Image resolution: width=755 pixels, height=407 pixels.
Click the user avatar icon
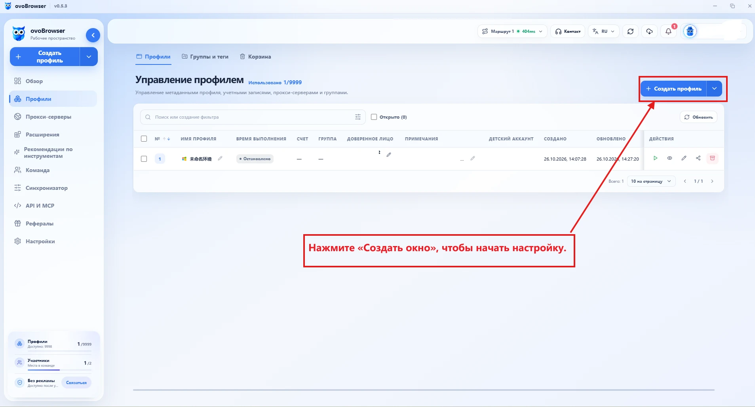[x=690, y=31]
